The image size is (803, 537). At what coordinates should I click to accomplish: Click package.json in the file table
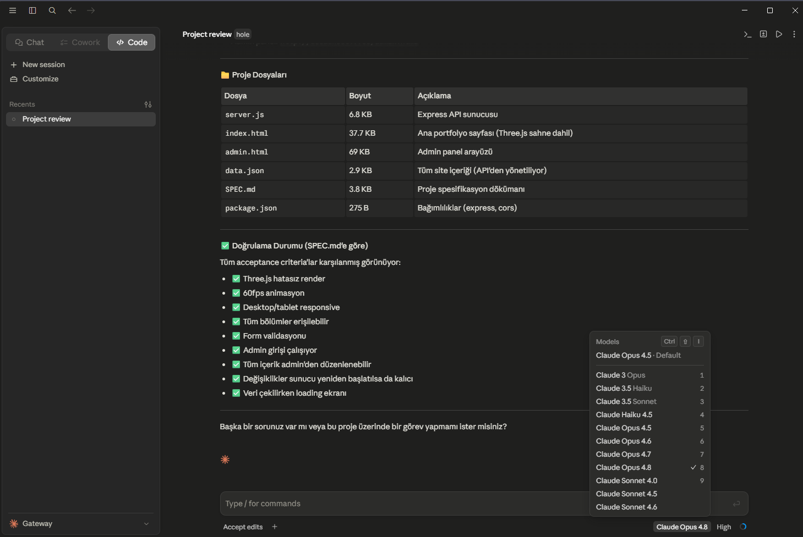click(251, 208)
